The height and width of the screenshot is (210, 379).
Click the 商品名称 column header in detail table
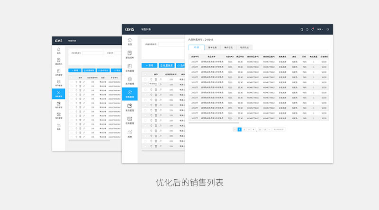tap(211, 57)
